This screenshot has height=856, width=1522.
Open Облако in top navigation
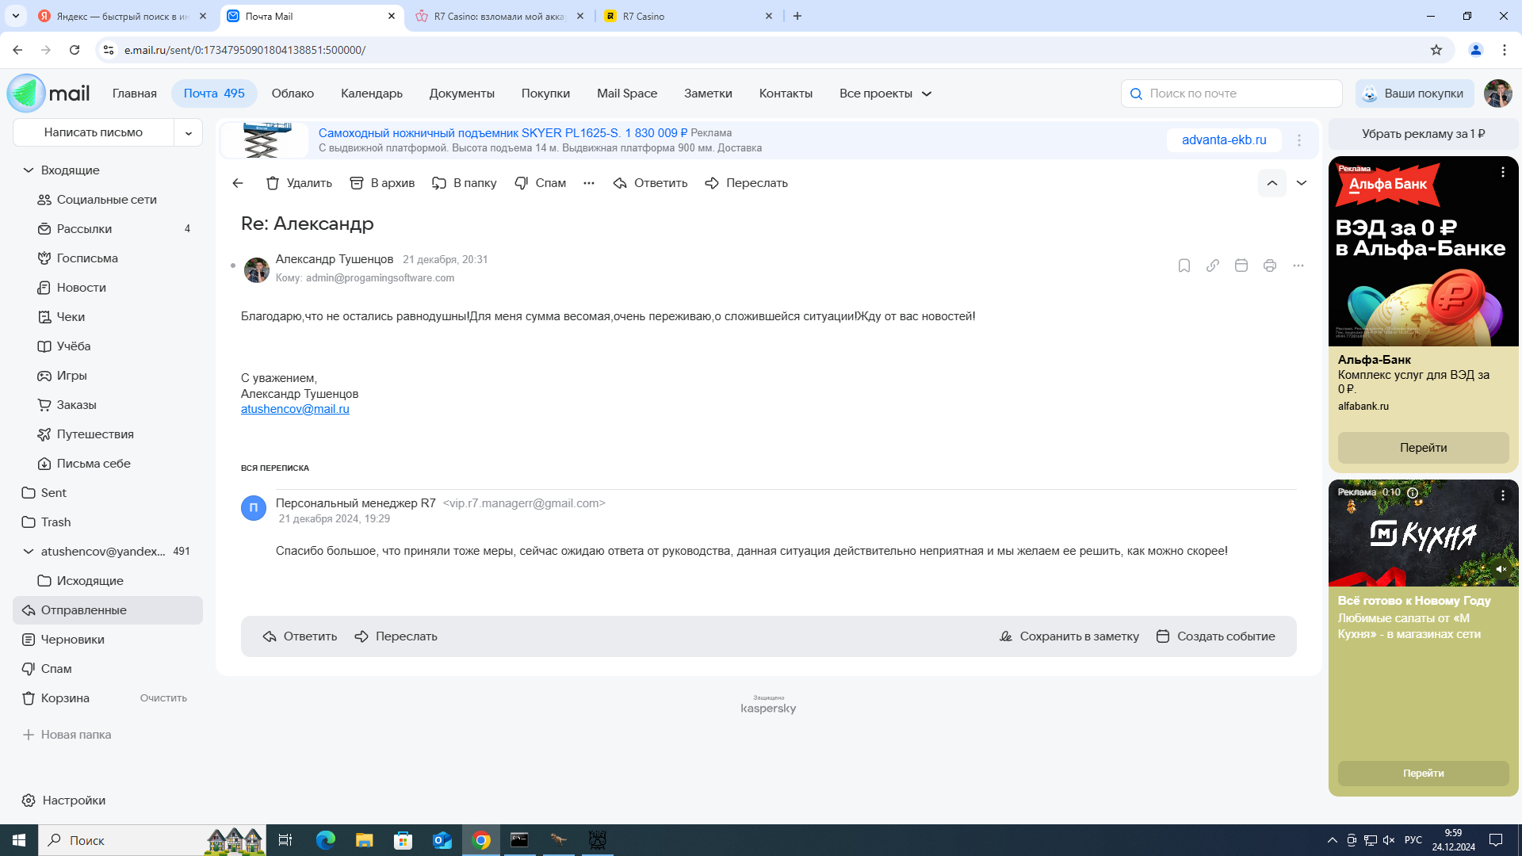click(293, 94)
